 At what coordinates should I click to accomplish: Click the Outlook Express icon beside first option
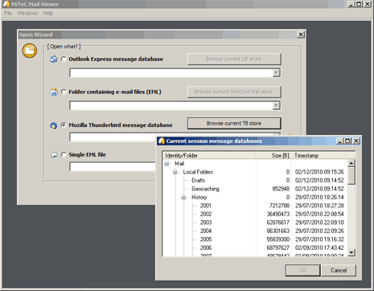54,59
